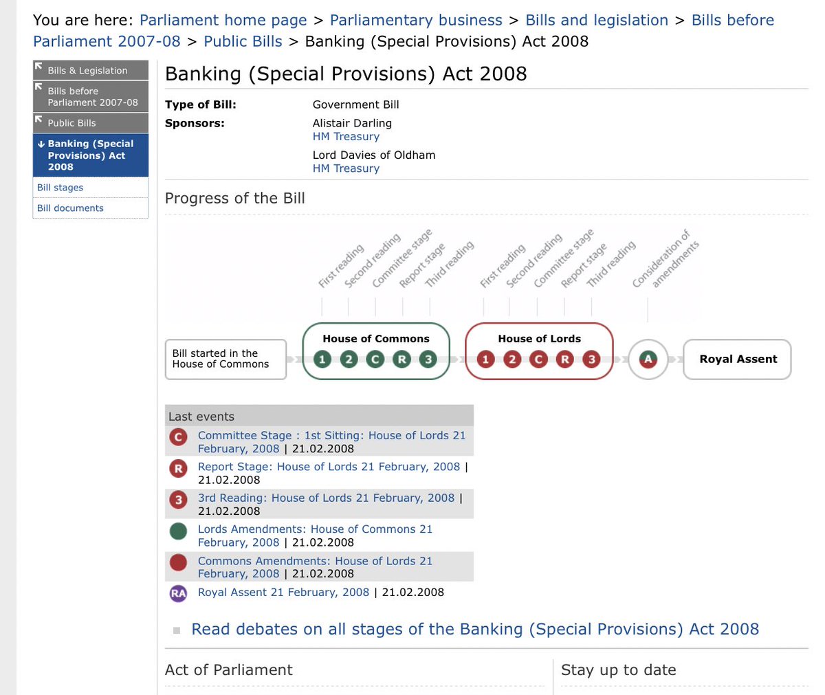Click Progress of the Bill heading

[235, 198]
